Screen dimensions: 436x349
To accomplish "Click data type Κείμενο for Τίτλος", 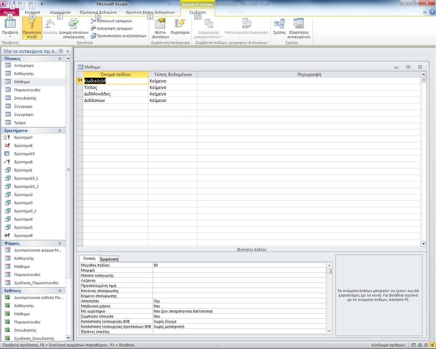I will pos(173,87).
